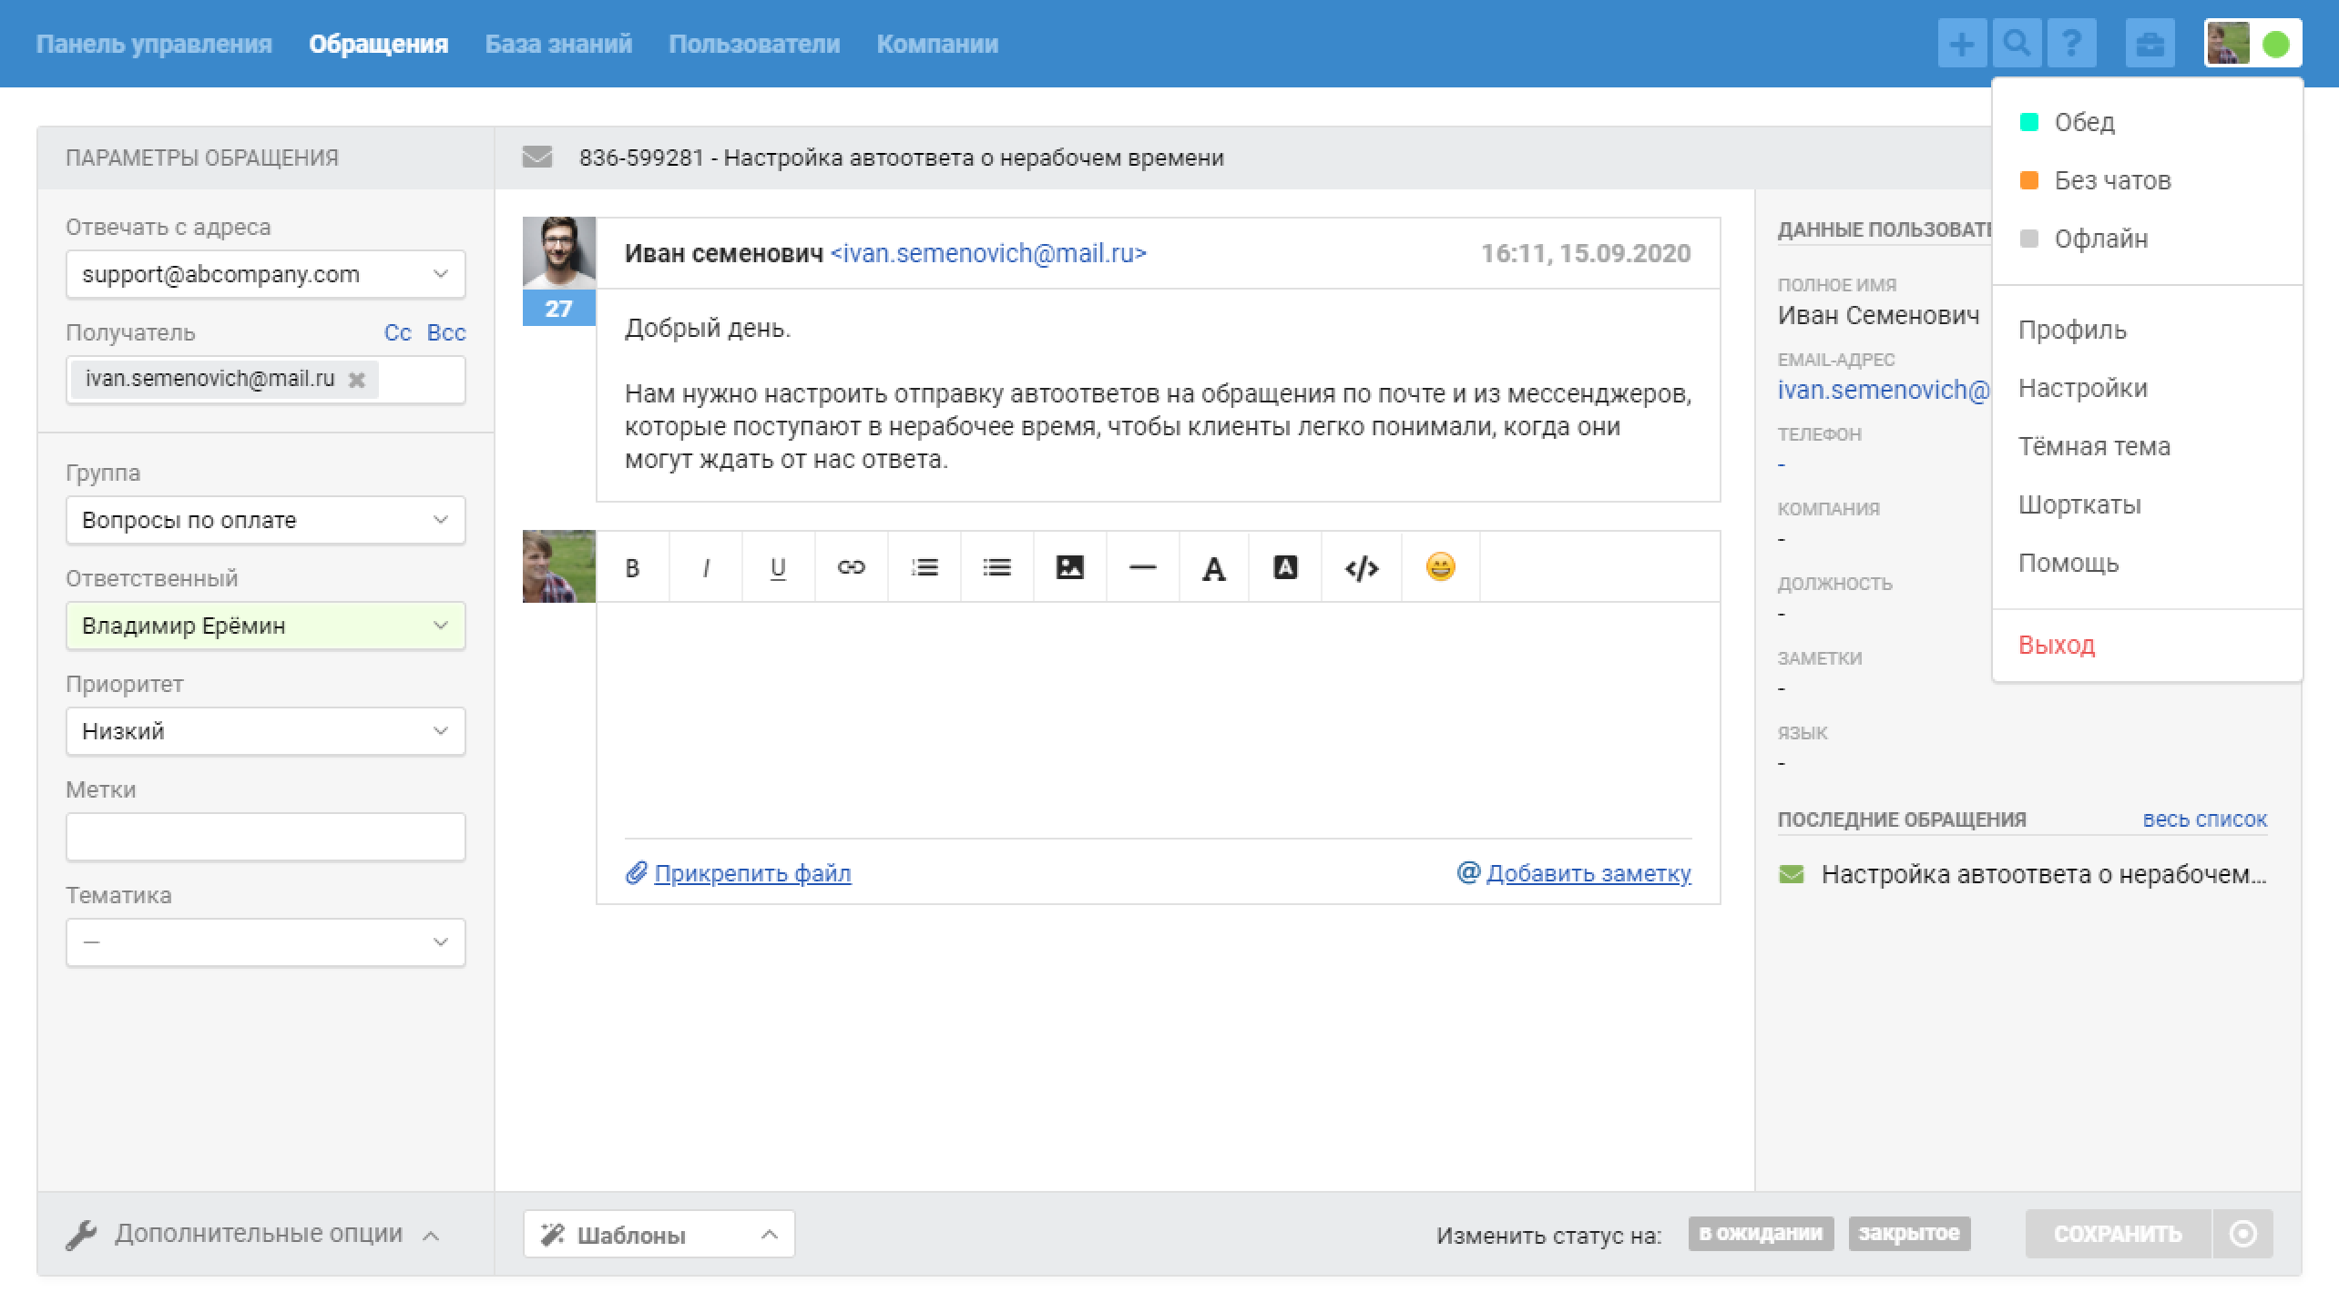
Task: Add Cc recipient
Action: point(398,332)
